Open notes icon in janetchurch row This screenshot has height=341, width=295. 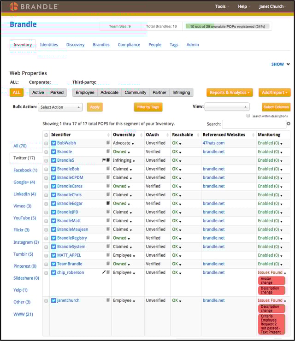(x=108, y=300)
